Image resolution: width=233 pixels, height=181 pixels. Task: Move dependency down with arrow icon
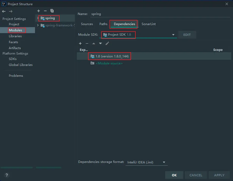[100, 43]
